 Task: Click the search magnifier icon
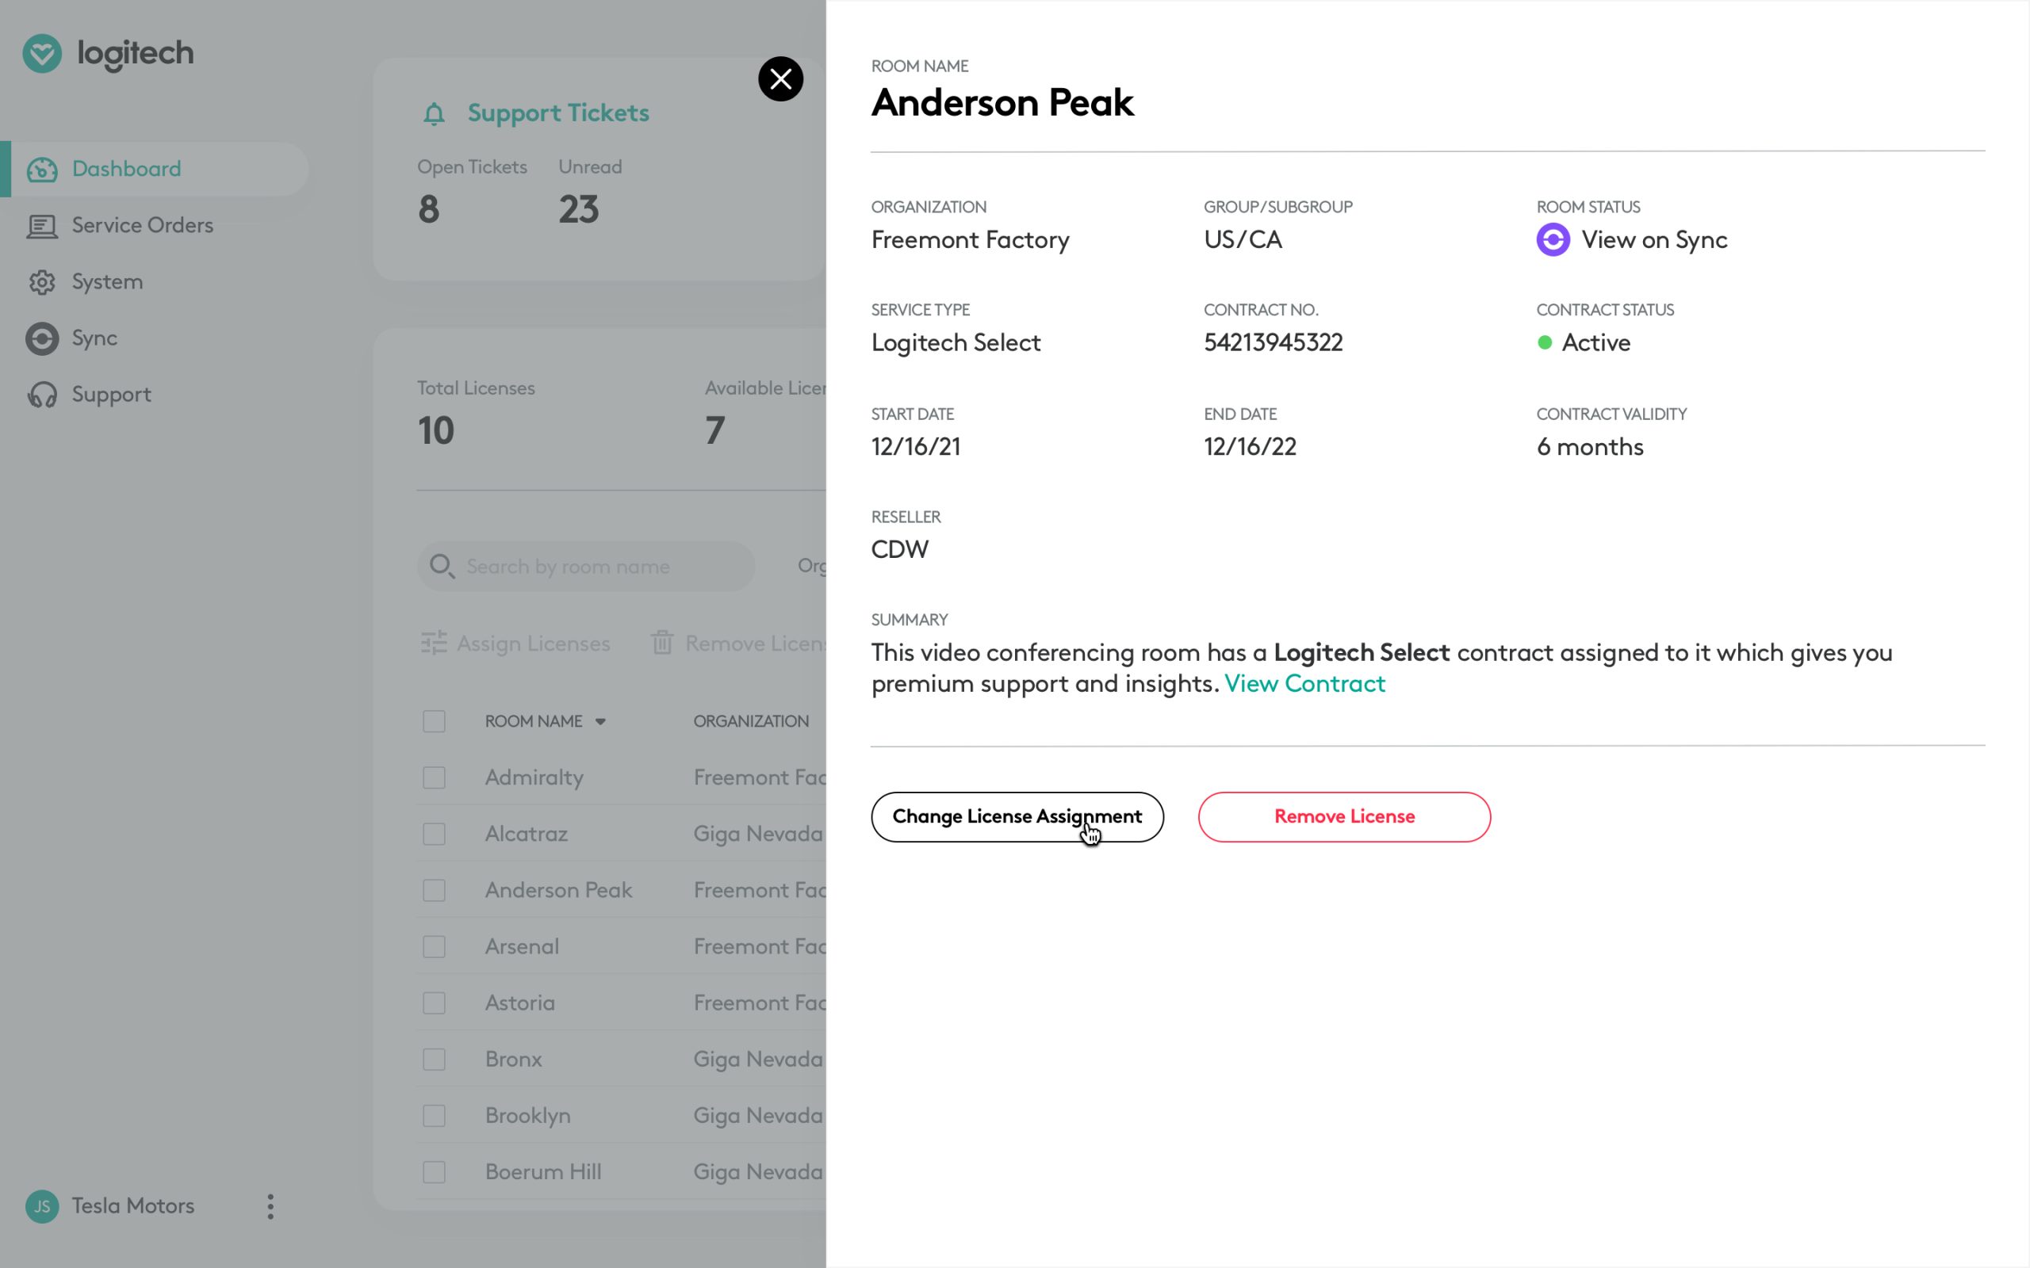click(x=442, y=566)
